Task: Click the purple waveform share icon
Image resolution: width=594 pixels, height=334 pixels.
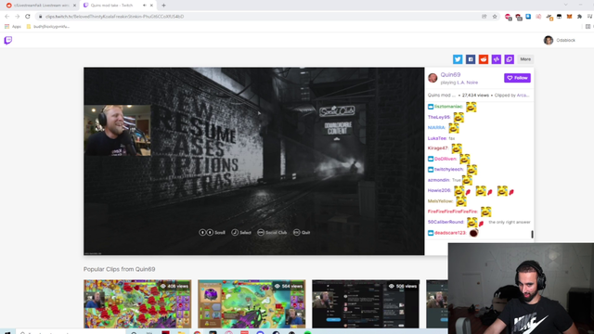Action: (x=496, y=59)
